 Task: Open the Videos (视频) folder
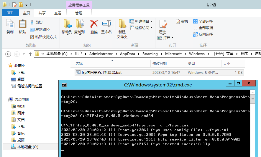point(18,106)
